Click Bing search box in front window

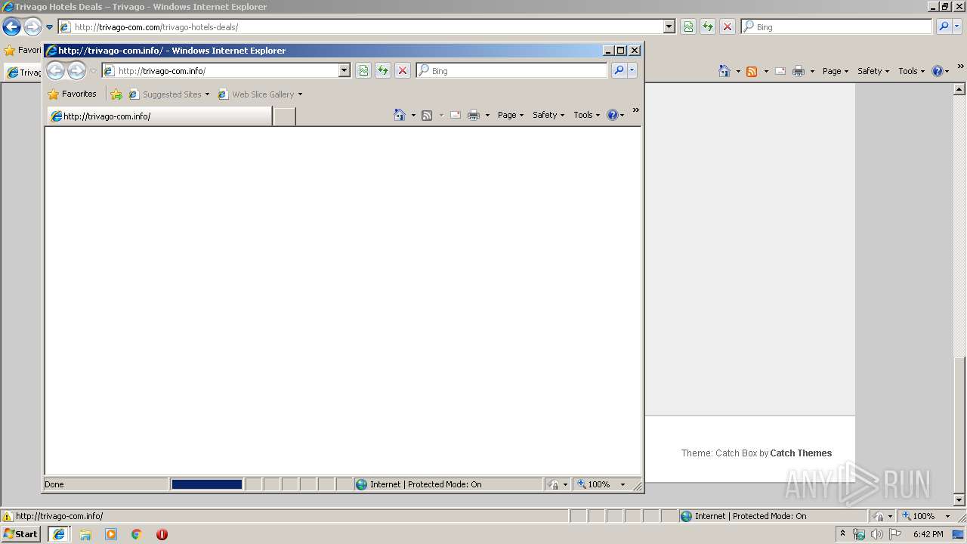pos(512,70)
